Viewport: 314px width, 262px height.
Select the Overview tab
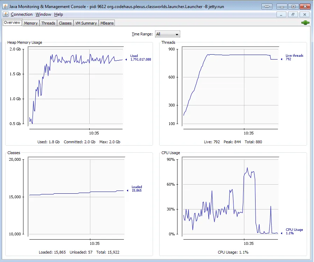click(x=12, y=22)
